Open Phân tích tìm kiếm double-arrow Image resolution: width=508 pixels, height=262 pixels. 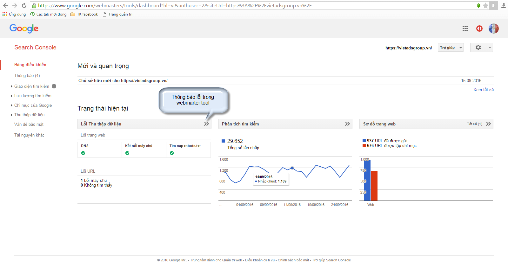pyautogui.click(x=347, y=124)
